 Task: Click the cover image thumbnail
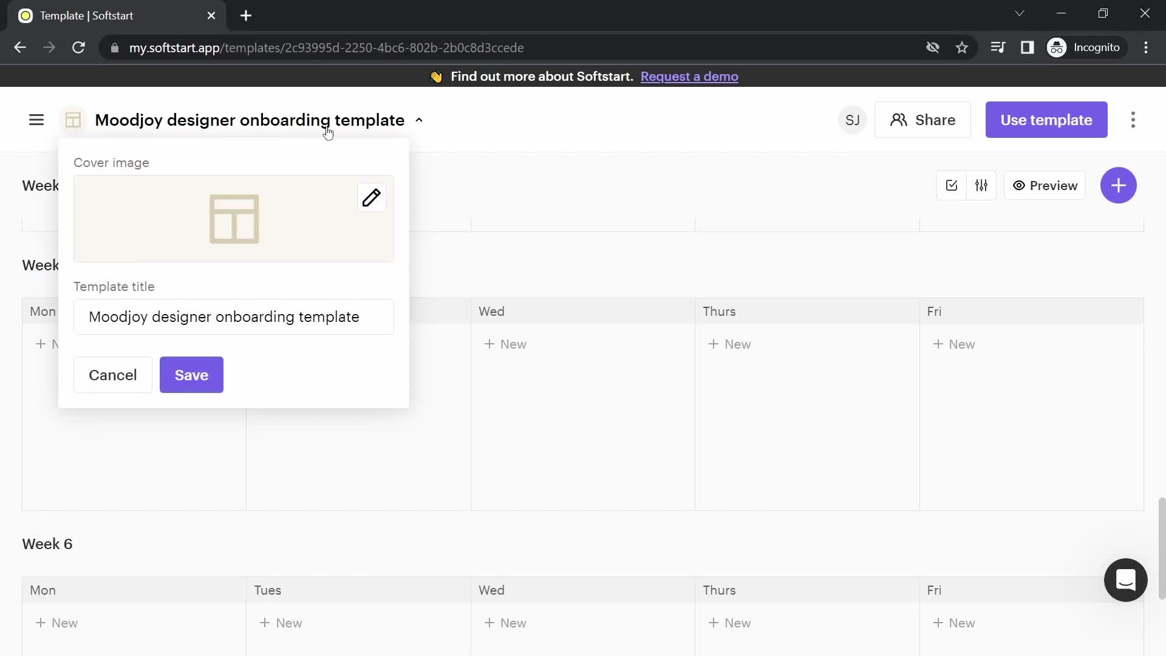(x=234, y=219)
